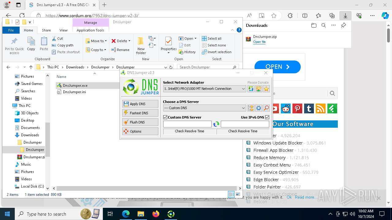This screenshot has width=392, height=220.
Task: Expand the address bar history dropdown
Action: click(166, 67)
